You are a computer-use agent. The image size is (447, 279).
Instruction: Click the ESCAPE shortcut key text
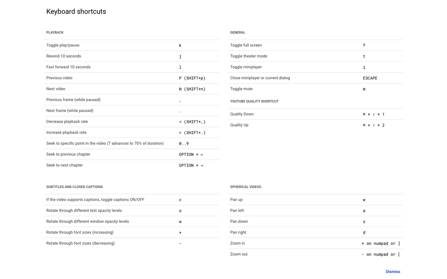tap(370, 78)
